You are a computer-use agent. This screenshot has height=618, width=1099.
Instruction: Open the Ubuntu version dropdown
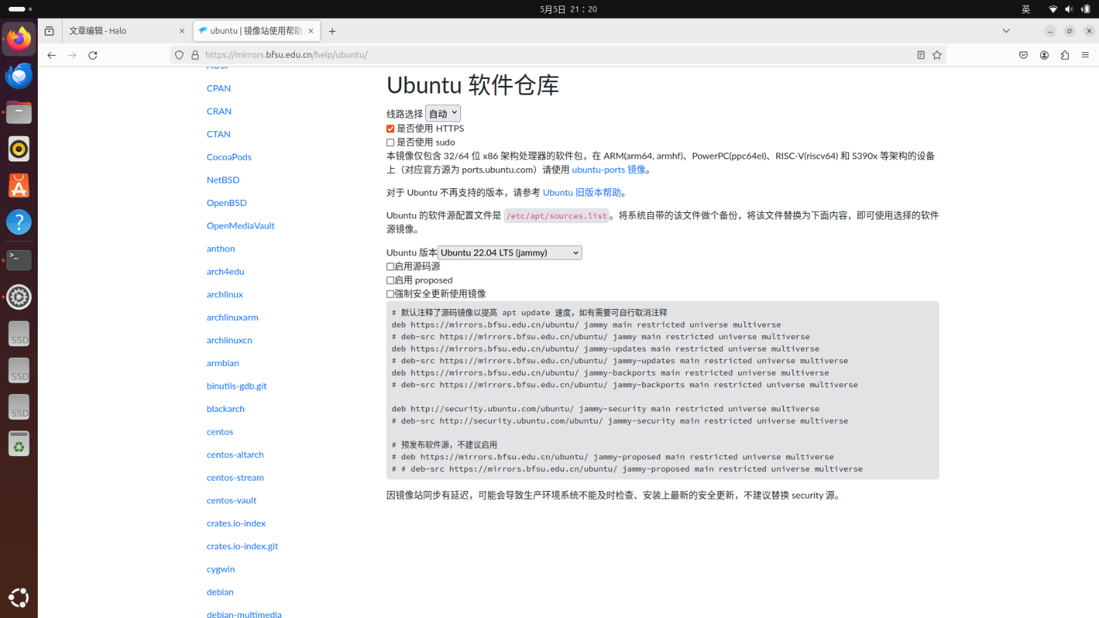pyautogui.click(x=509, y=252)
